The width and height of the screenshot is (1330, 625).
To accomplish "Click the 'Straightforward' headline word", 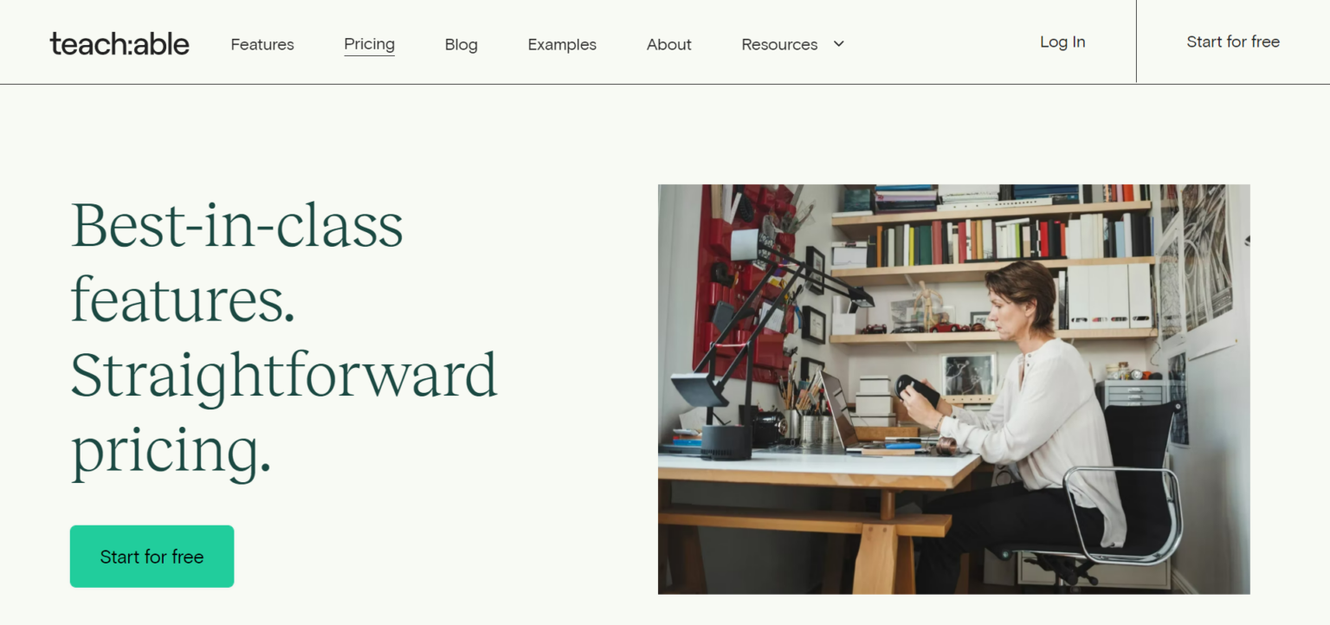I will [283, 375].
